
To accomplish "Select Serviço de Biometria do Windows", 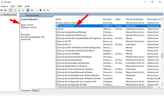I will tap(108, 66).
